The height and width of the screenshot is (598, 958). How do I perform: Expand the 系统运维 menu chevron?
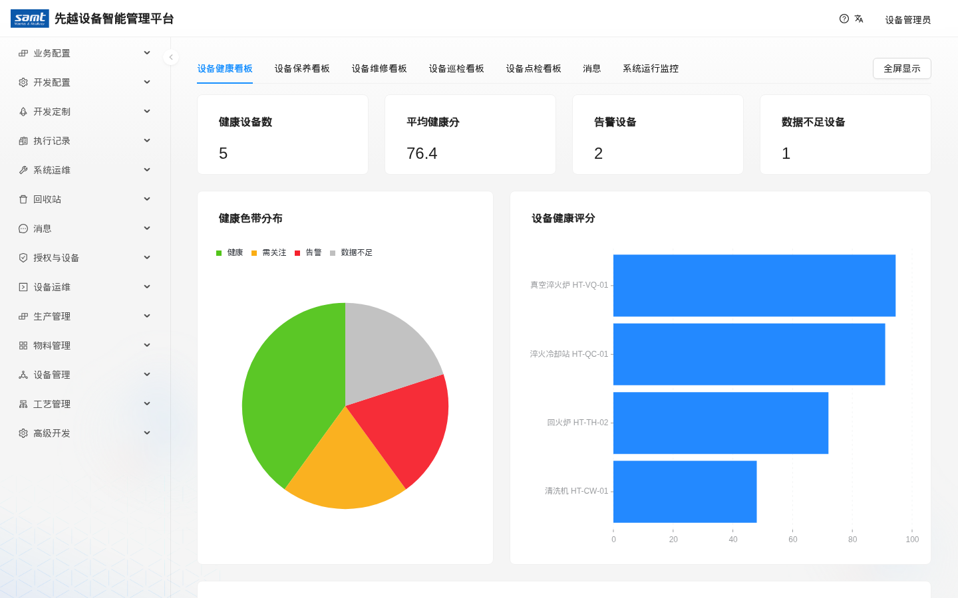[147, 170]
